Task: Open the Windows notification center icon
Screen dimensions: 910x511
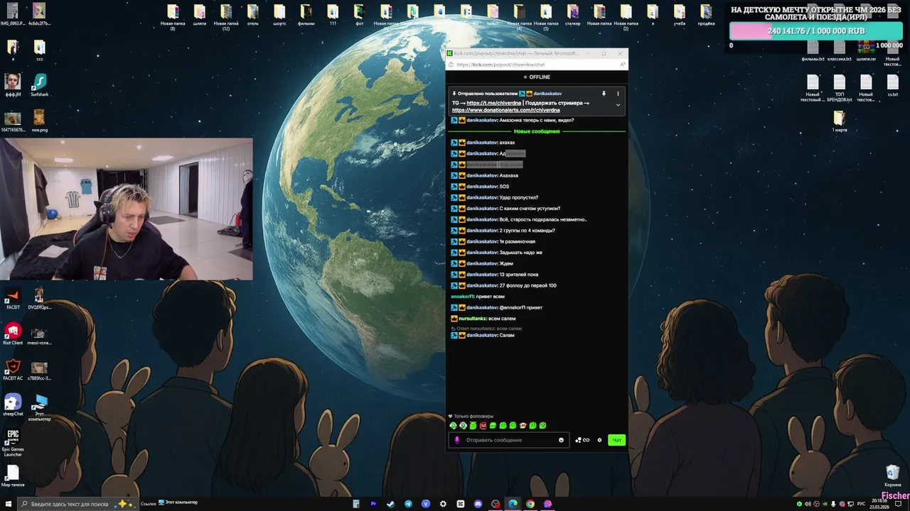Action: tap(899, 504)
